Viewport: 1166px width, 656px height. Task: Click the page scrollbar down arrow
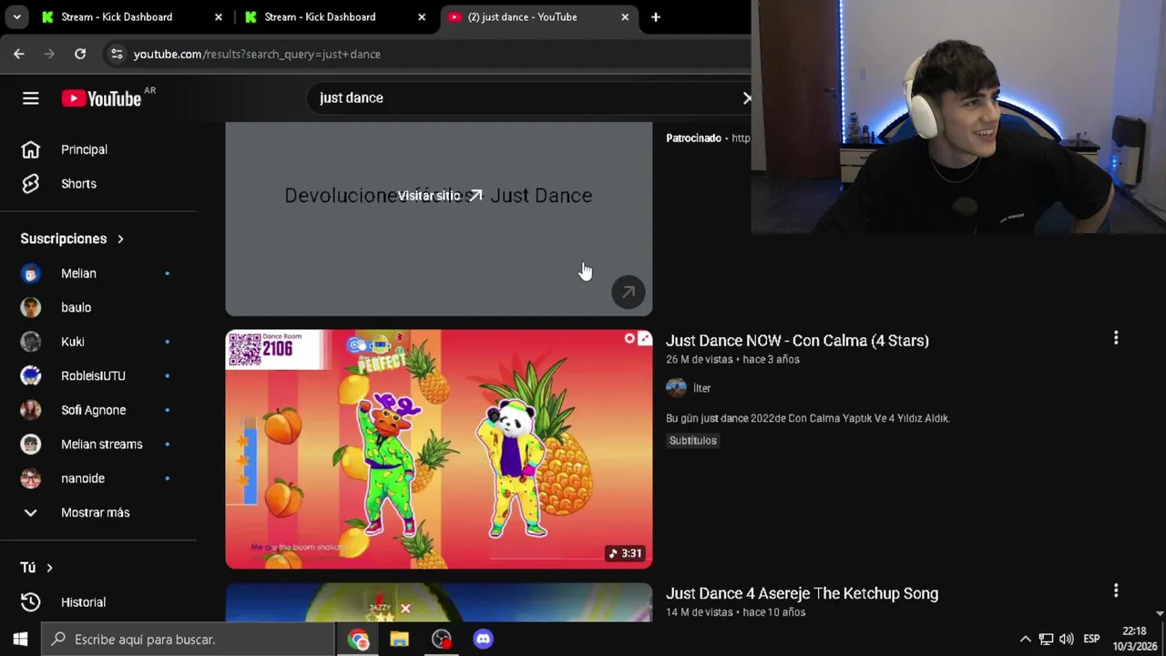tap(1159, 614)
